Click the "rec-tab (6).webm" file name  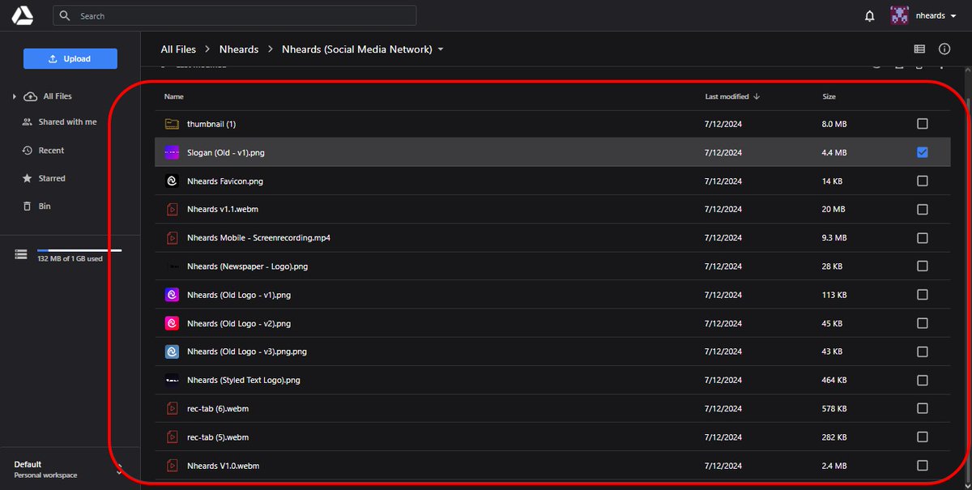coord(218,409)
